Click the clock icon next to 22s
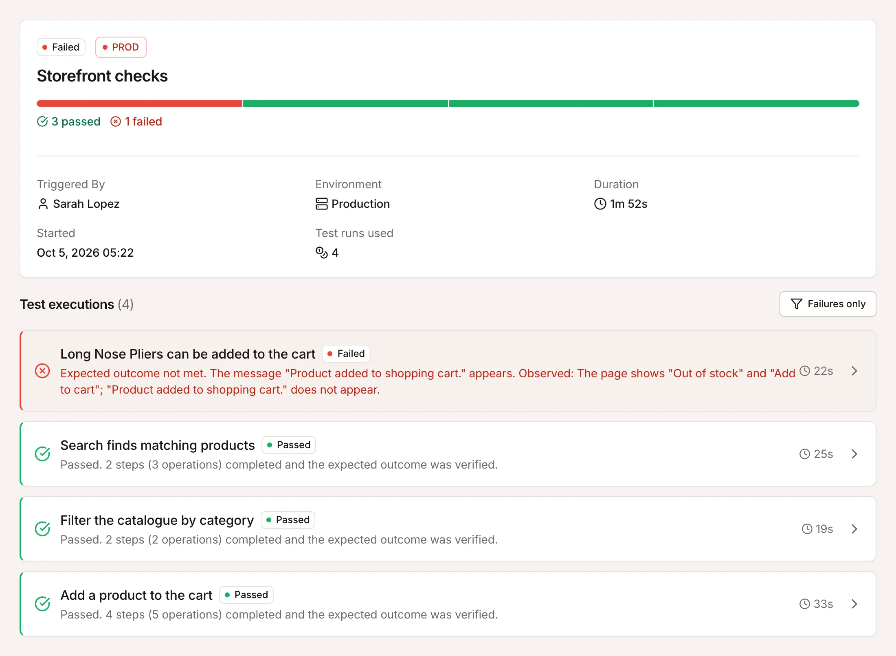Screen dimensions: 896x656 805,371
